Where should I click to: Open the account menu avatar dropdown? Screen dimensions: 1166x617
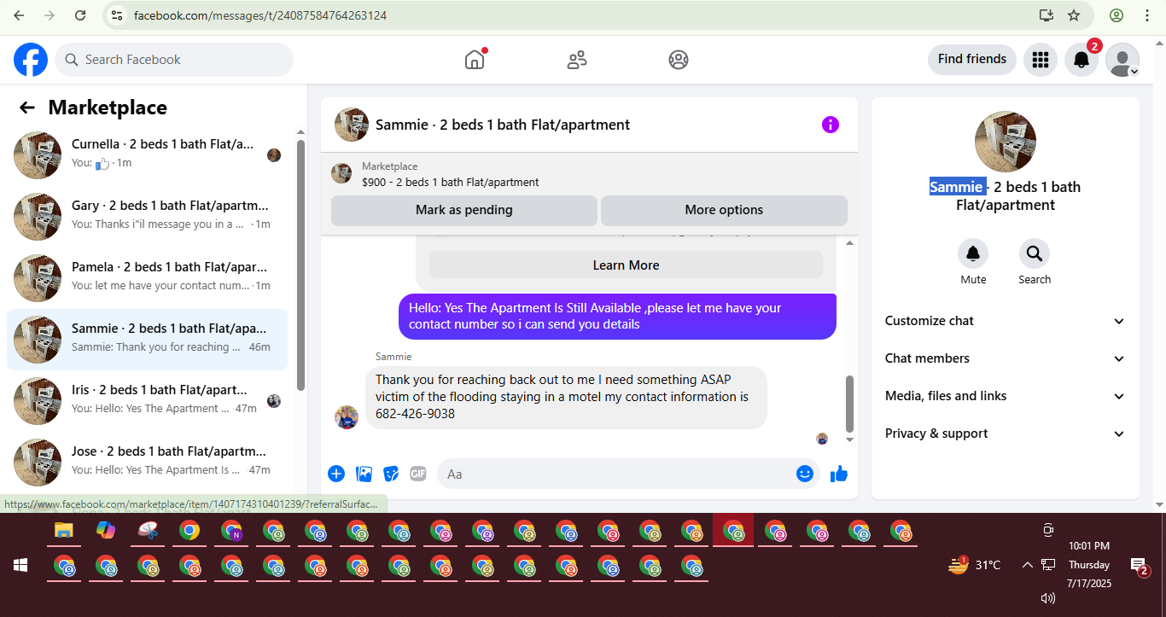click(1122, 60)
